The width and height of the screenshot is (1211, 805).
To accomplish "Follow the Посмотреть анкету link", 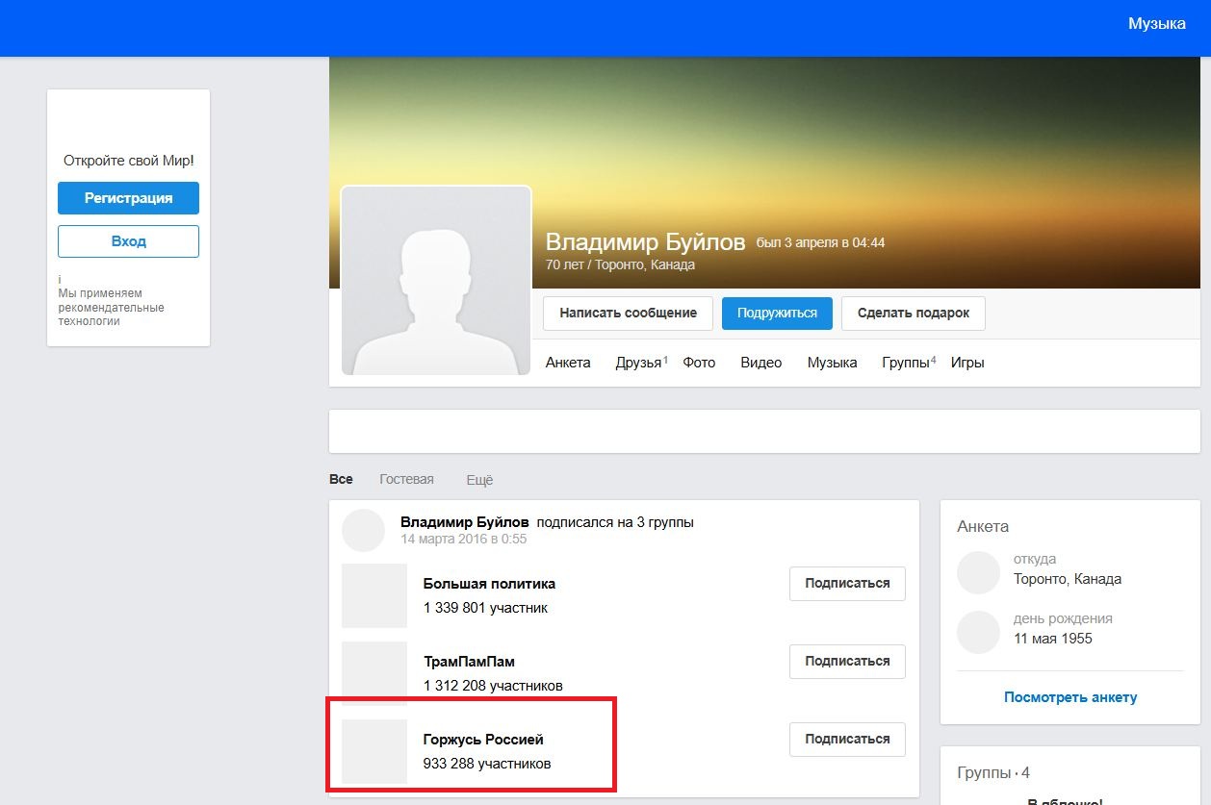I will coord(1070,697).
